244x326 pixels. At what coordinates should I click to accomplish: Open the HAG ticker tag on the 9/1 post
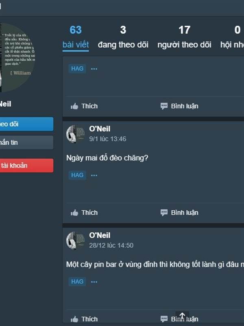click(x=77, y=175)
